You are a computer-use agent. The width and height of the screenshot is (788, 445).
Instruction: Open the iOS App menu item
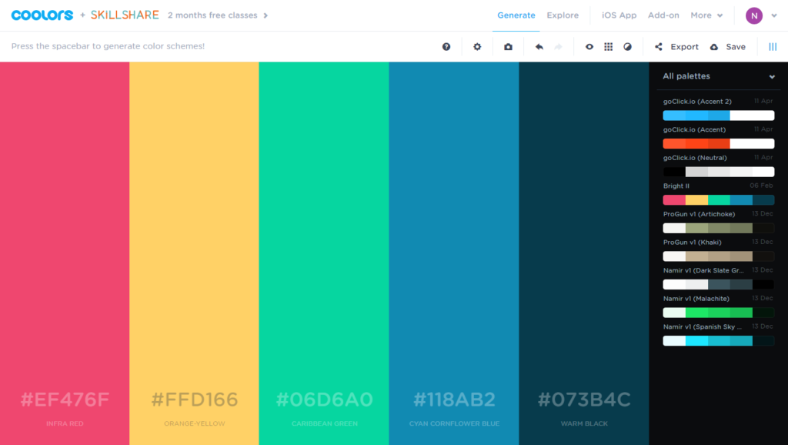click(619, 15)
